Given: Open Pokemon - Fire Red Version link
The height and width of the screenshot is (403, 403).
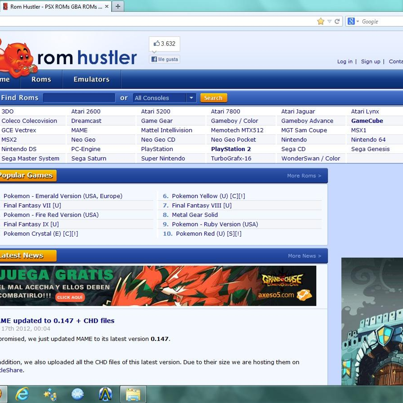Looking at the screenshot, I should pos(51,215).
